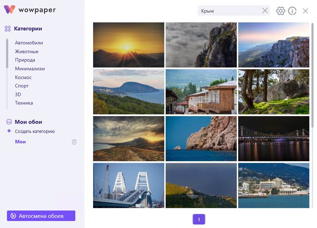317x228 pixels.
Task: Open the Минимализм category
Action: (30, 68)
